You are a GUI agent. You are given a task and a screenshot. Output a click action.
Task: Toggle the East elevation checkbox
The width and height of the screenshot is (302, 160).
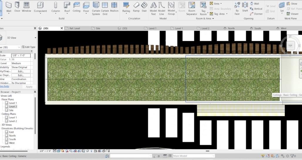point(7,132)
